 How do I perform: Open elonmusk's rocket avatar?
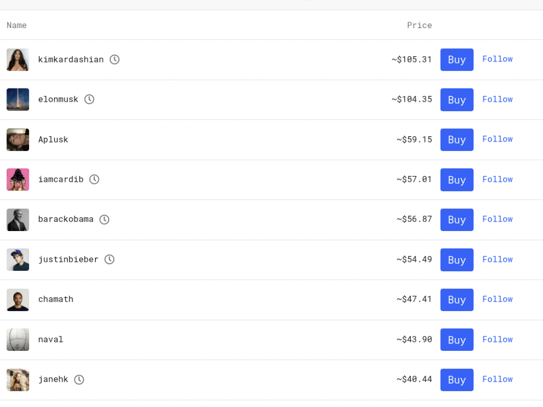18,100
